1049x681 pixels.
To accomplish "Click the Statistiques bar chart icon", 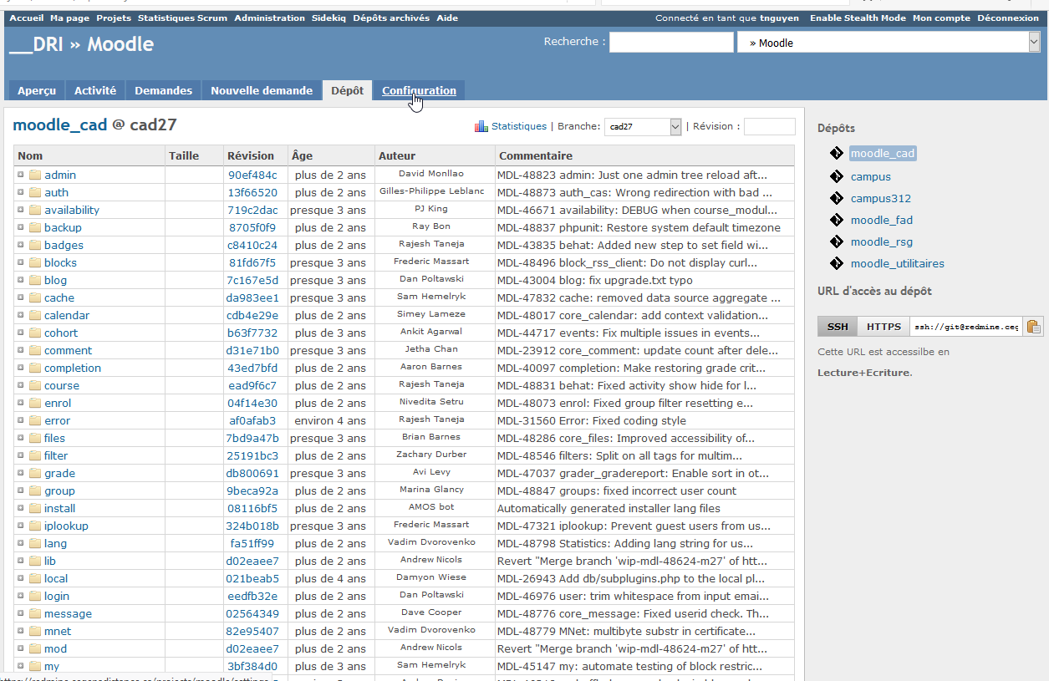I will [x=481, y=126].
